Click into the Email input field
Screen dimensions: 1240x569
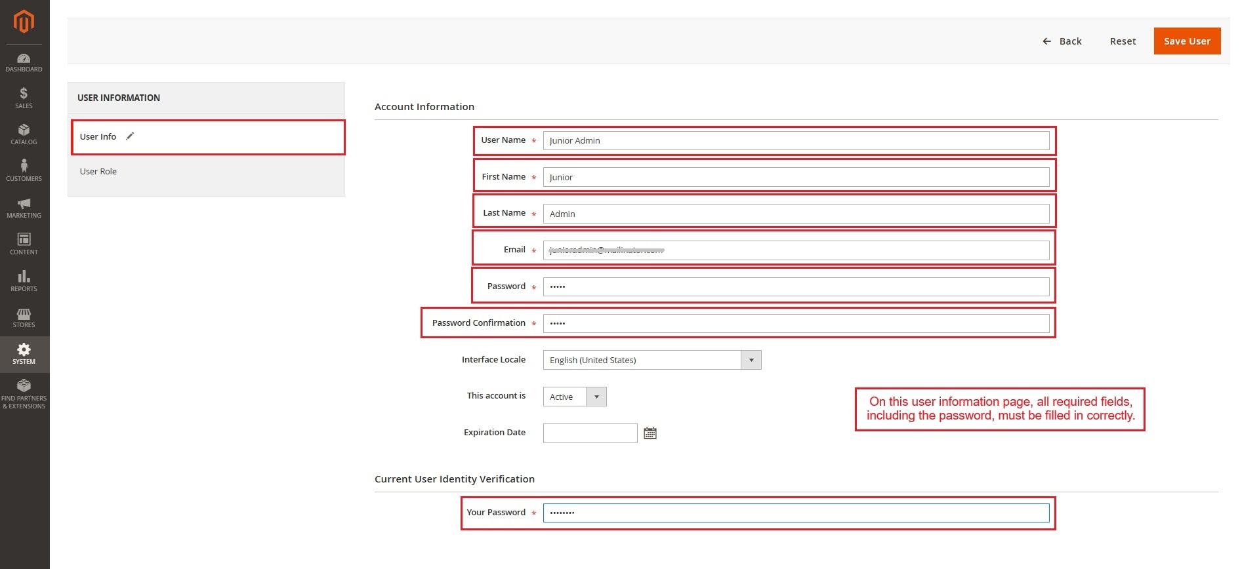[x=795, y=250]
